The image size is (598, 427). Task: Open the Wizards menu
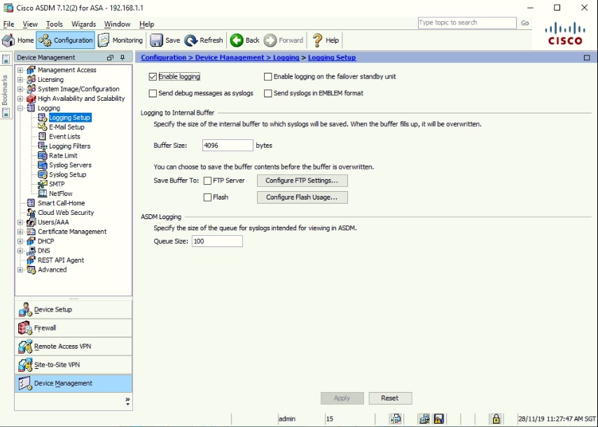tap(83, 24)
